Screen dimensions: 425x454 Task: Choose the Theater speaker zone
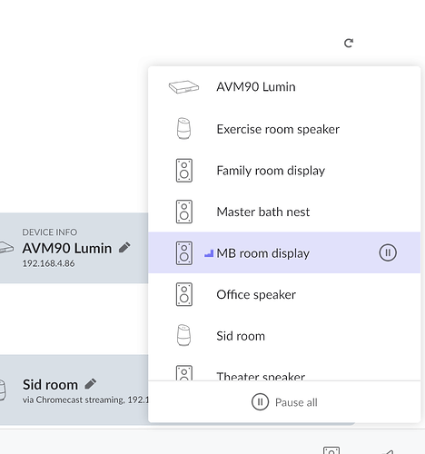click(x=284, y=374)
